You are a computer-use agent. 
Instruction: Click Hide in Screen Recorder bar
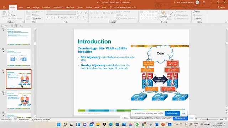coord(191,118)
